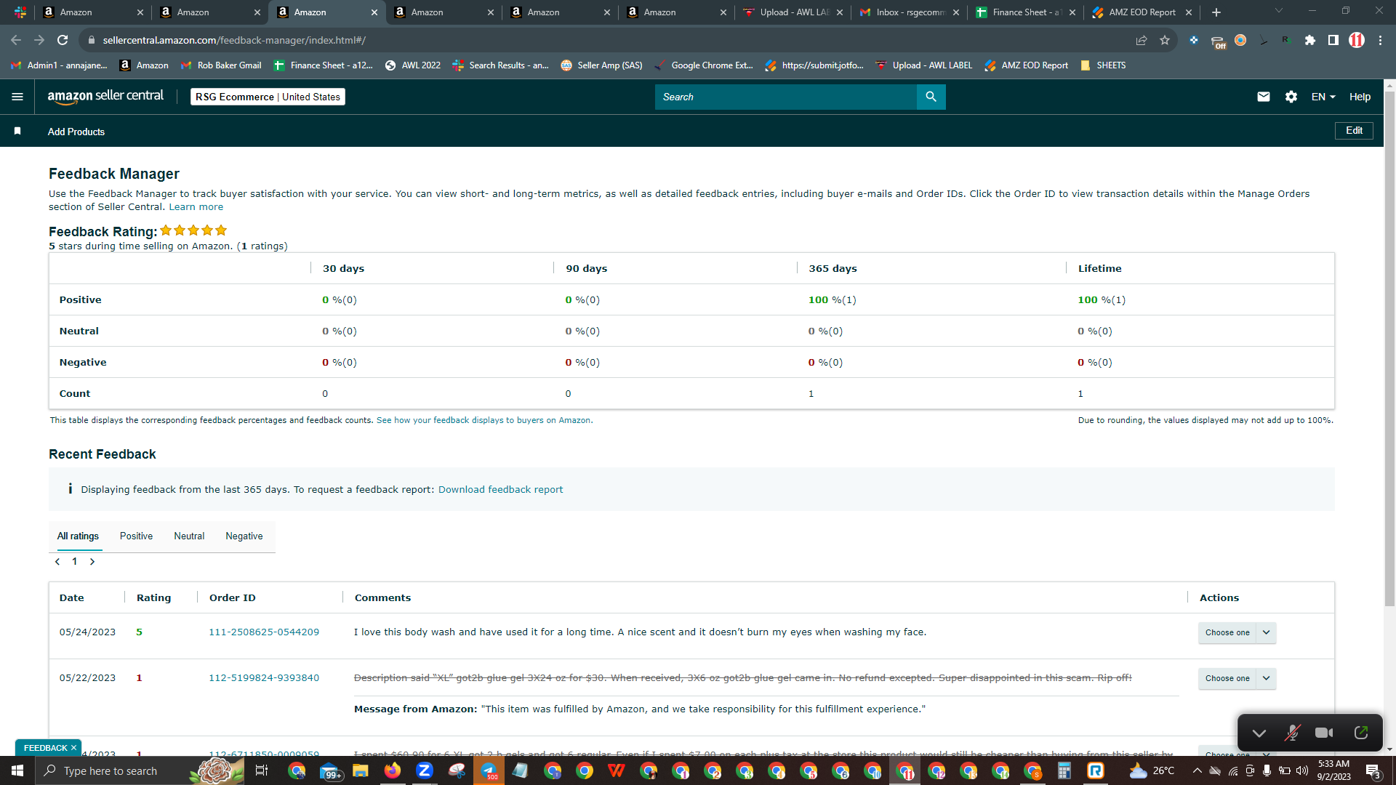
Task: Open Task View on the taskbar
Action: click(x=262, y=770)
